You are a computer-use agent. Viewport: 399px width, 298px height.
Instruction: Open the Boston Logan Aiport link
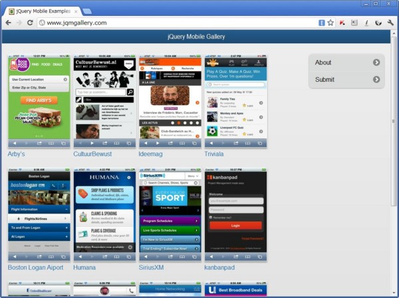(x=36, y=267)
